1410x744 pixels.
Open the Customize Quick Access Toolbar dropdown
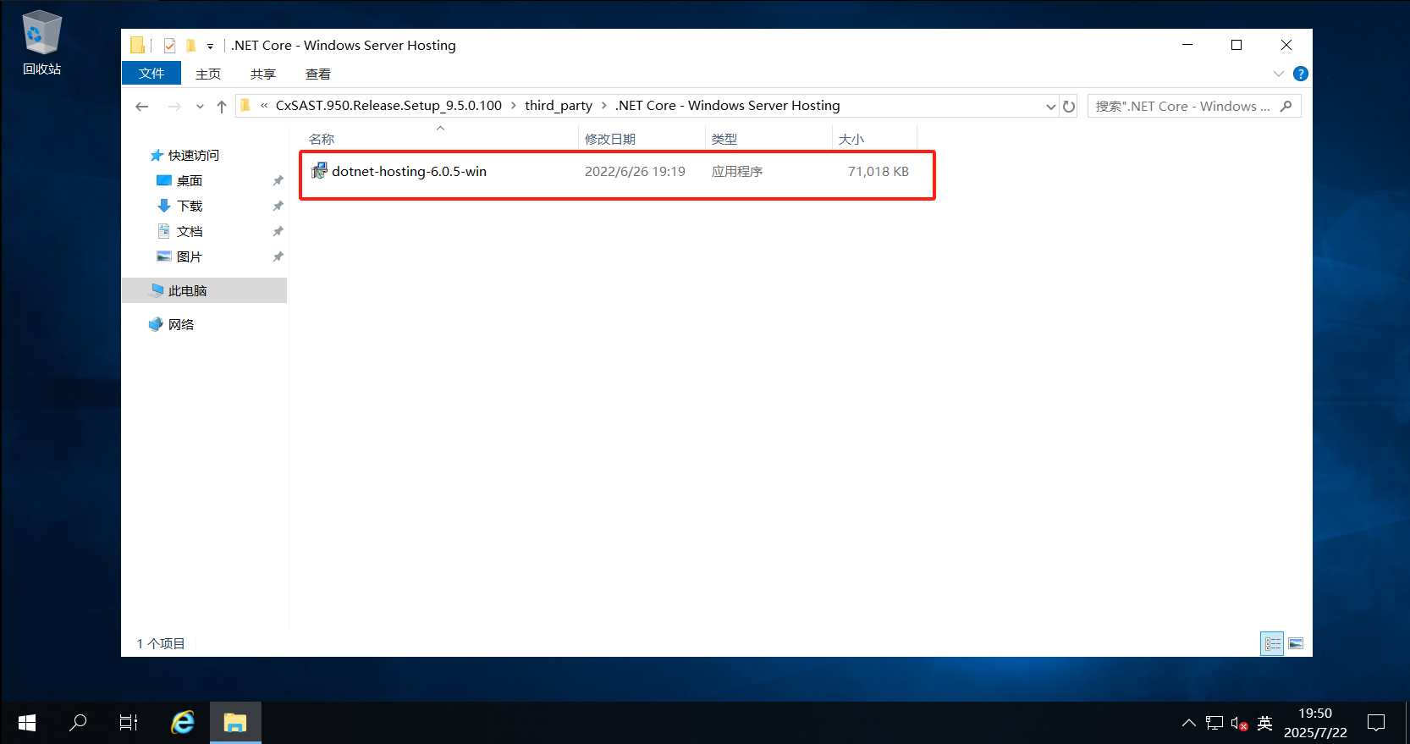tap(210, 47)
